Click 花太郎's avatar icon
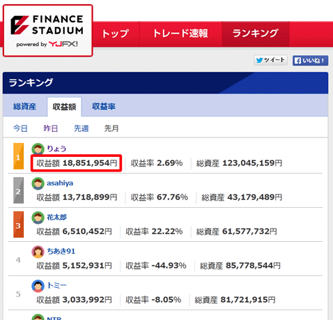Screen dimensions: 333x320 coord(38,218)
